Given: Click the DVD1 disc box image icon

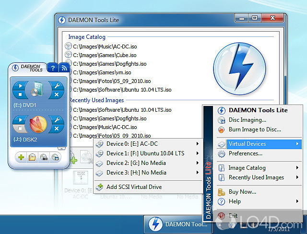Looking at the screenshot, I should 37,89.
